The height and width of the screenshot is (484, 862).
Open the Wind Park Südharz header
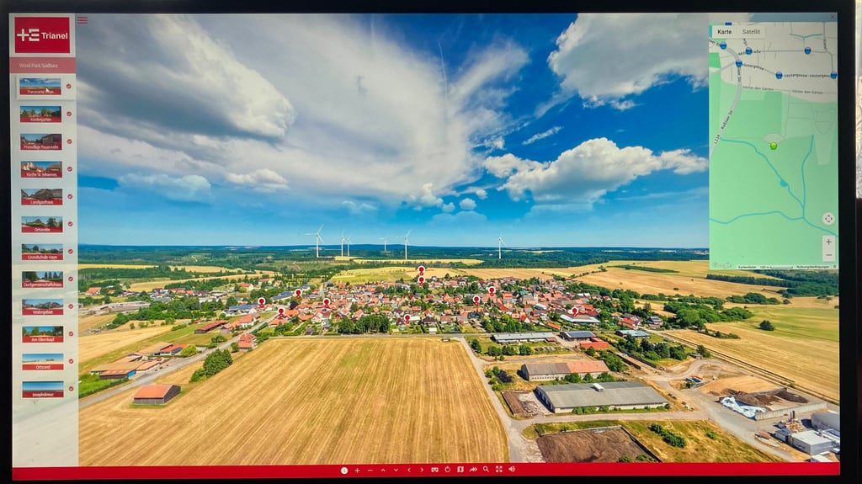(43, 65)
